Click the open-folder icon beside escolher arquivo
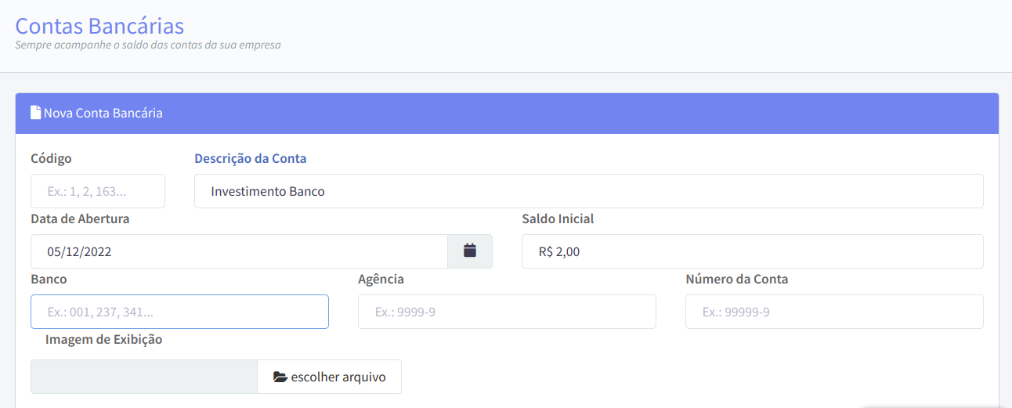 click(x=280, y=377)
